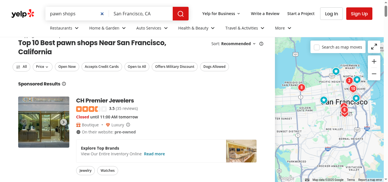Viewport: 388px width, 182px height.
Task: Click 'Closed until 11:00 AM tomorrow' text
Action: coord(107,117)
